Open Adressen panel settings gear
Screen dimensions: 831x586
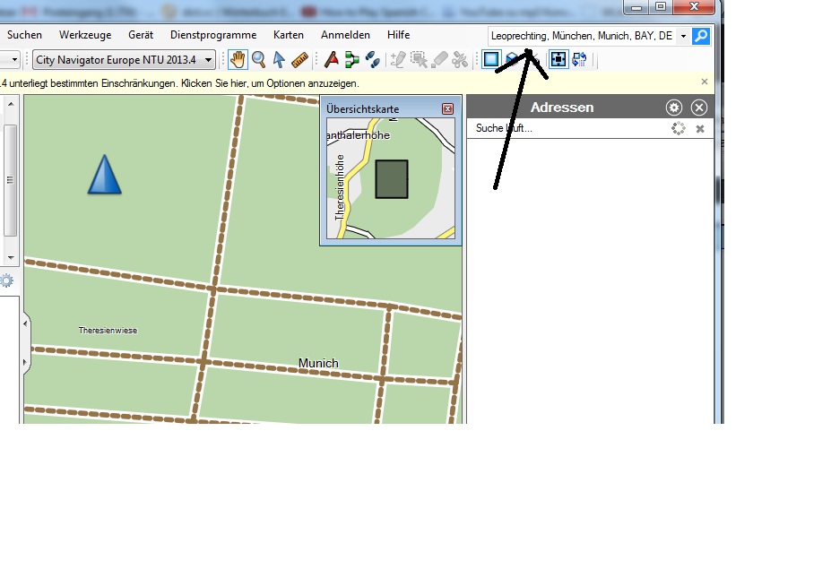[674, 108]
